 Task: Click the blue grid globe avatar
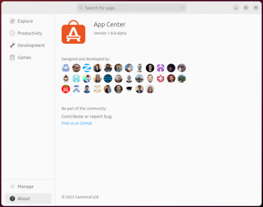[x=108, y=78]
